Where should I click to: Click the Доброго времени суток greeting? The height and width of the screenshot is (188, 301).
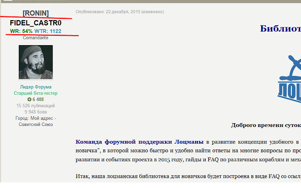click(x=266, y=125)
